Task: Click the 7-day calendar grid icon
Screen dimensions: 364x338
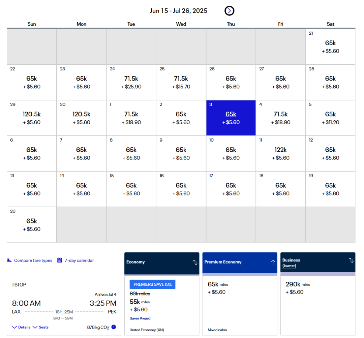Action: pos(60,260)
